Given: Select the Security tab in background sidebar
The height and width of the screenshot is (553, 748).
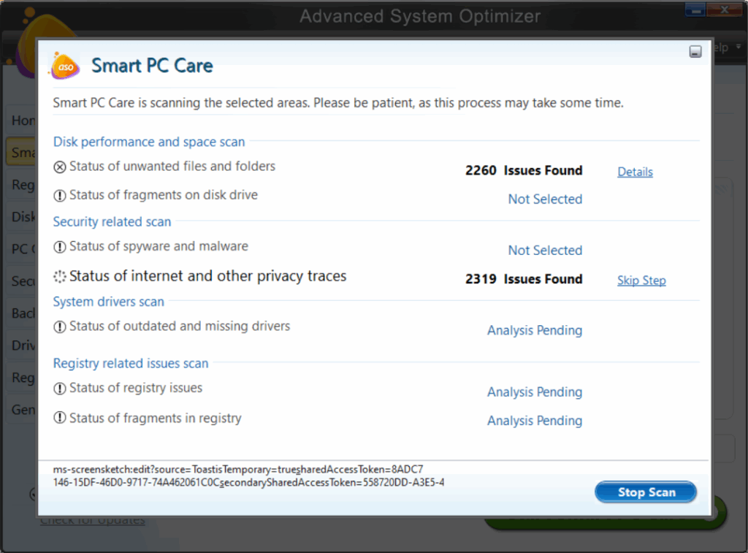Looking at the screenshot, I should pos(22,281).
